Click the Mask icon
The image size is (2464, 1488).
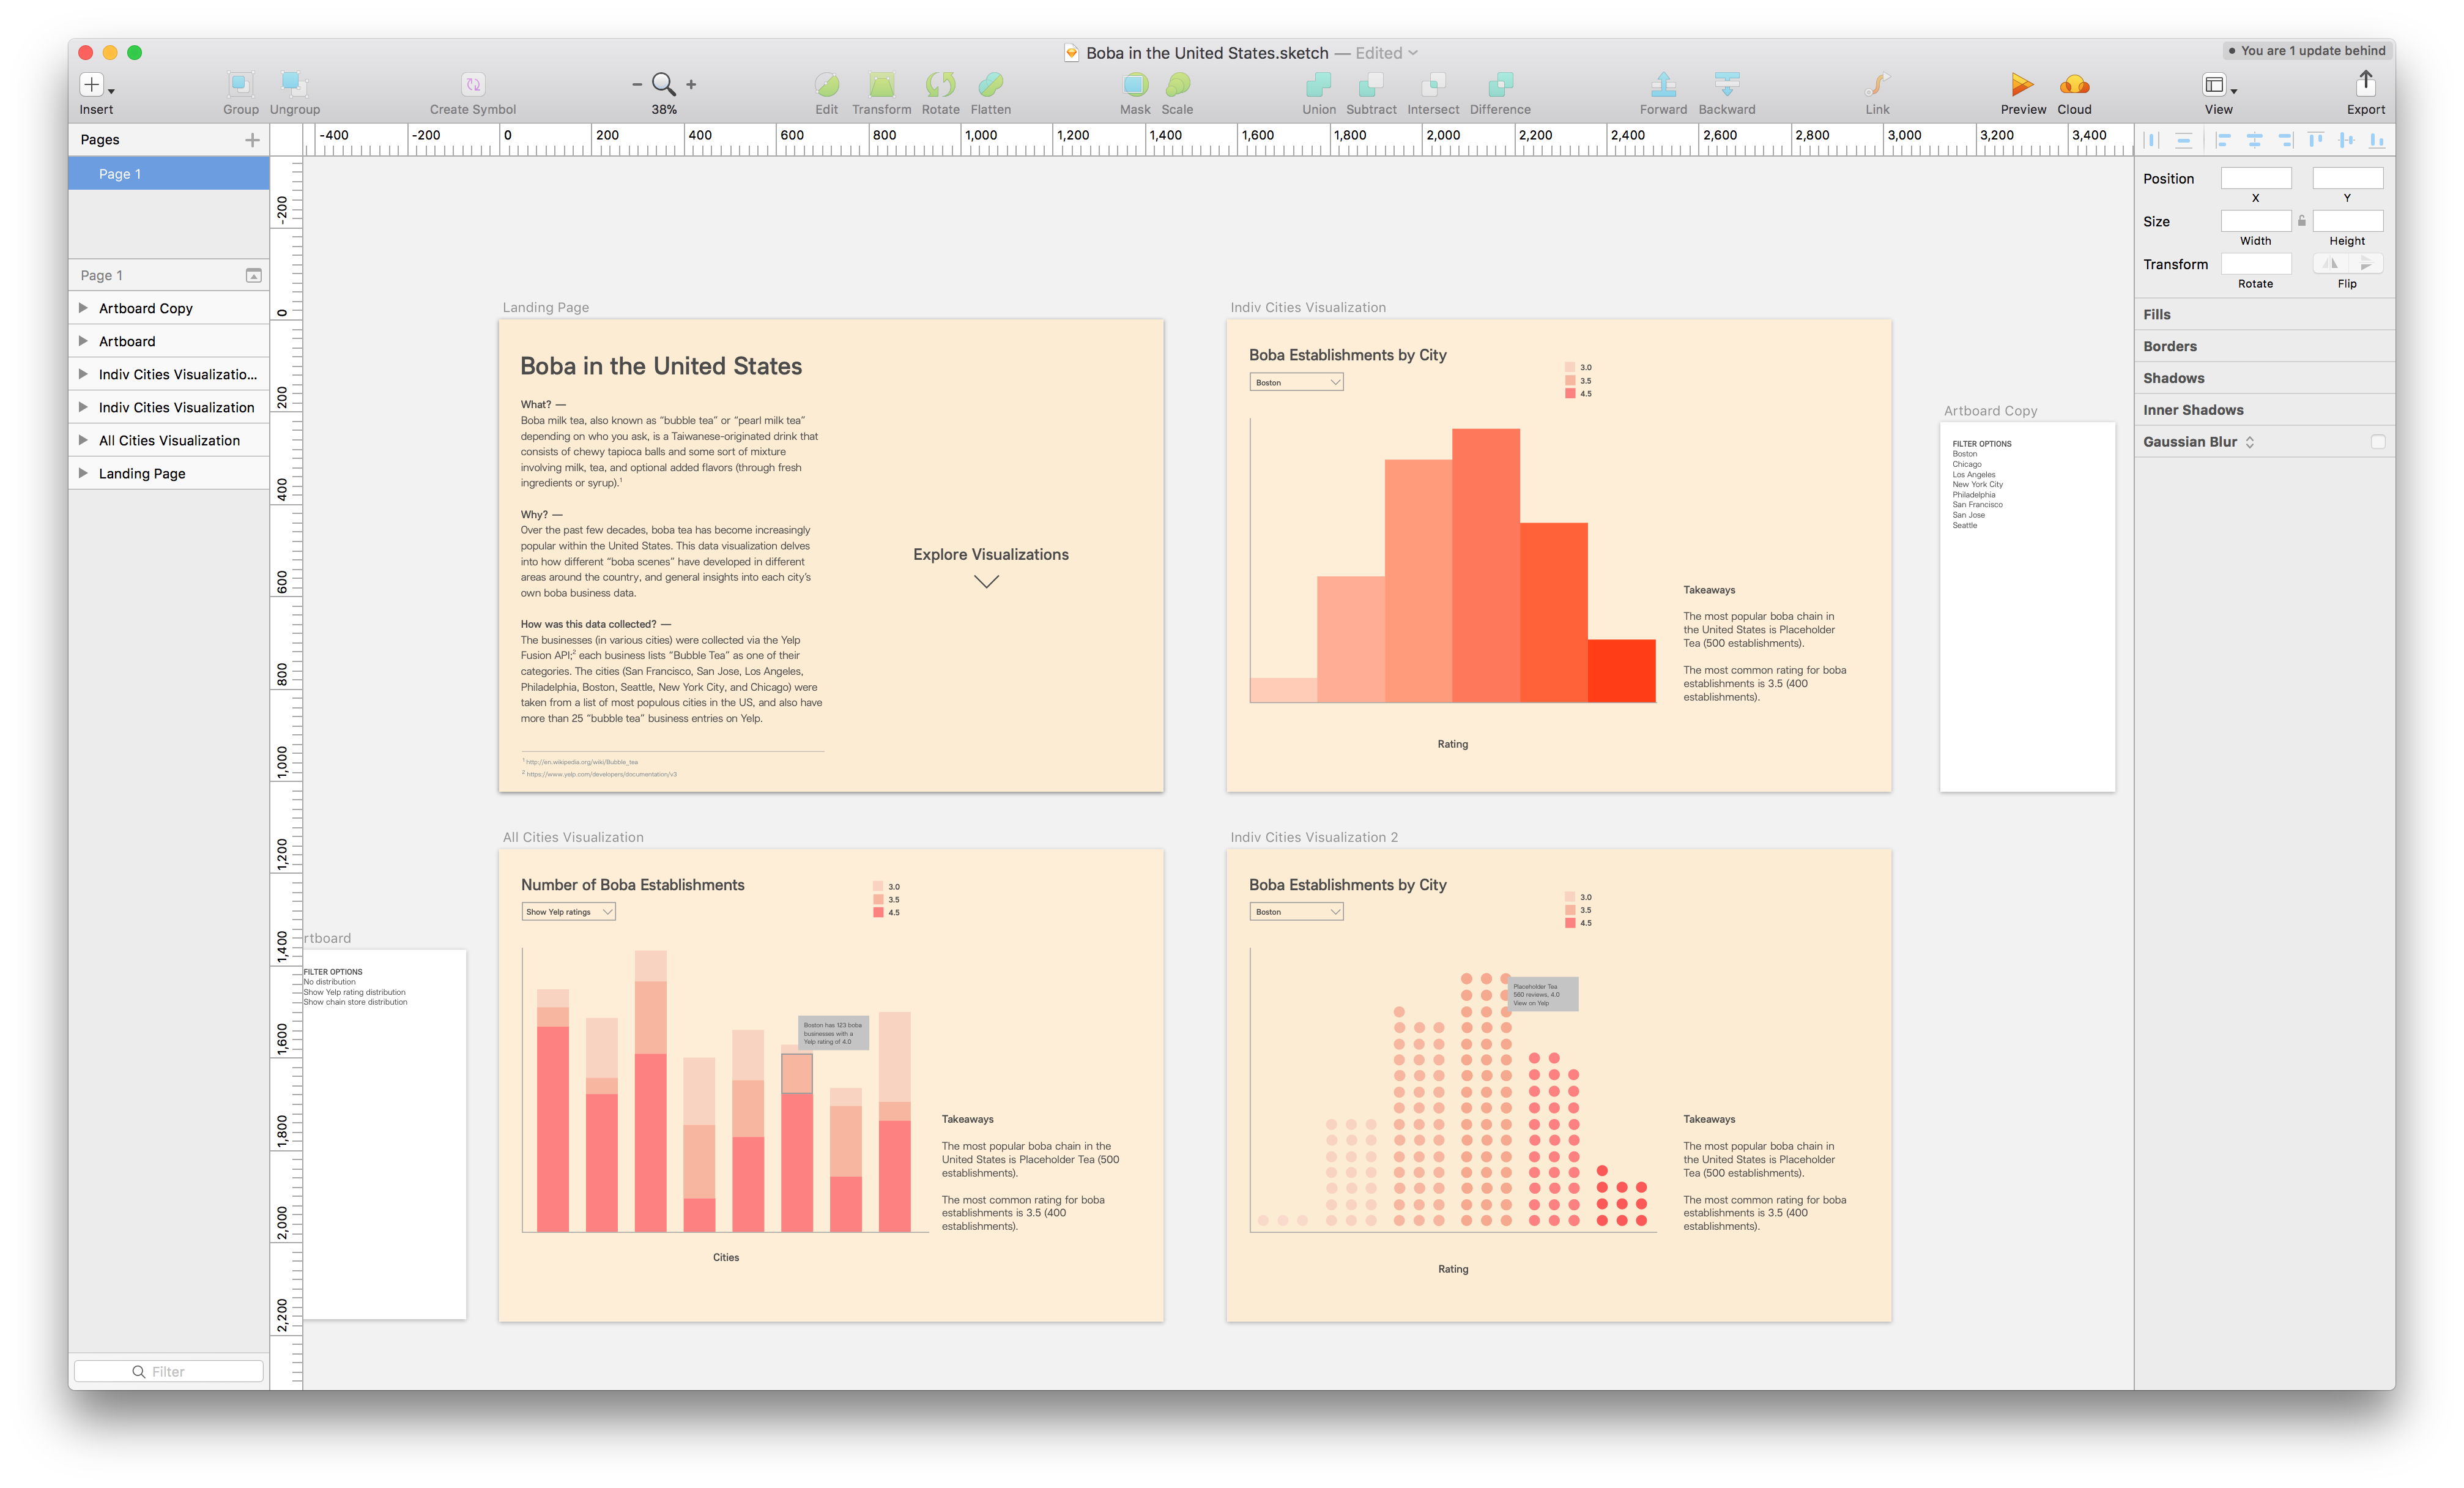pos(1135,84)
